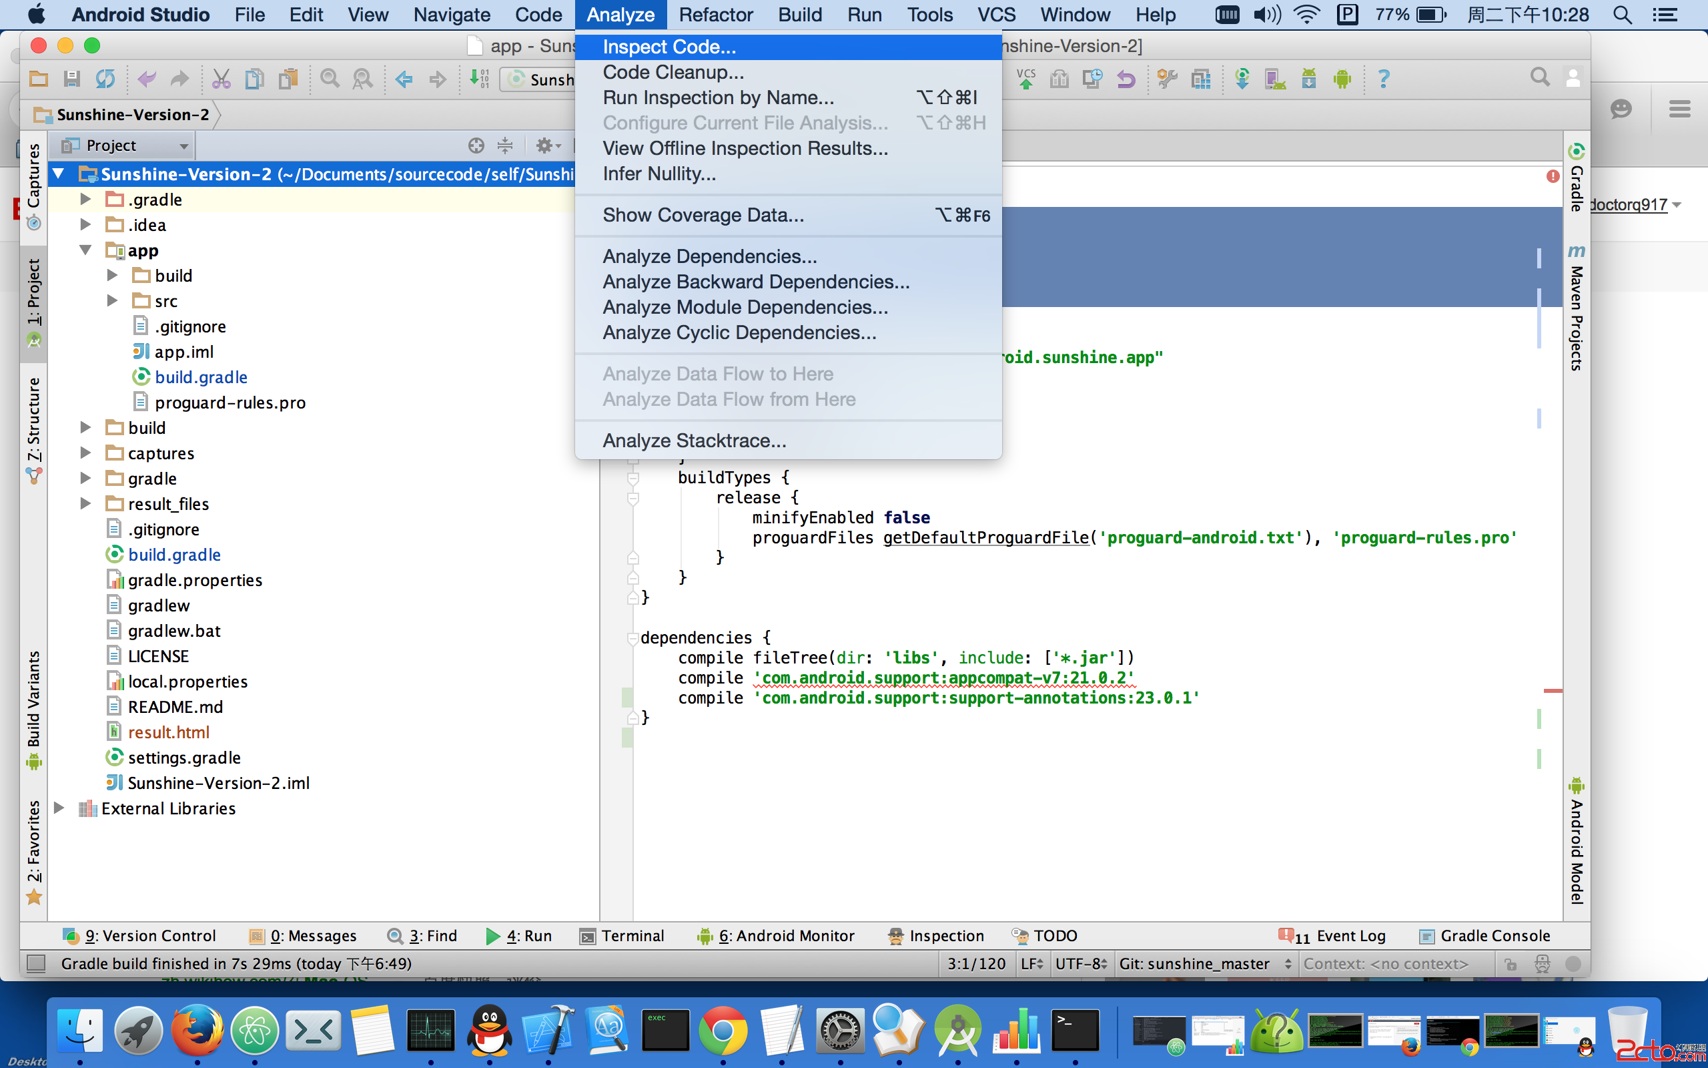Collapse the app module folder
The width and height of the screenshot is (1708, 1068).
pos(85,250)
